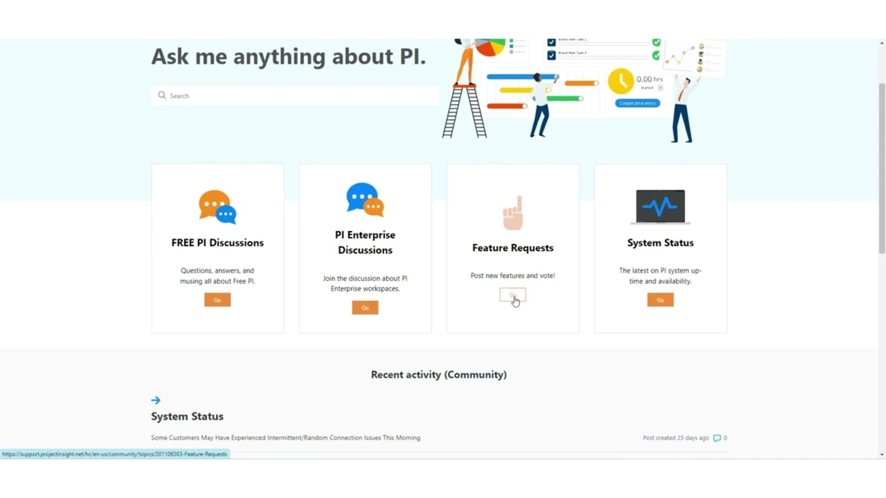Open the intermittent connection issues post link
Image resolution: width=886 pixels, height=498 pixels.
click(285, 438)
